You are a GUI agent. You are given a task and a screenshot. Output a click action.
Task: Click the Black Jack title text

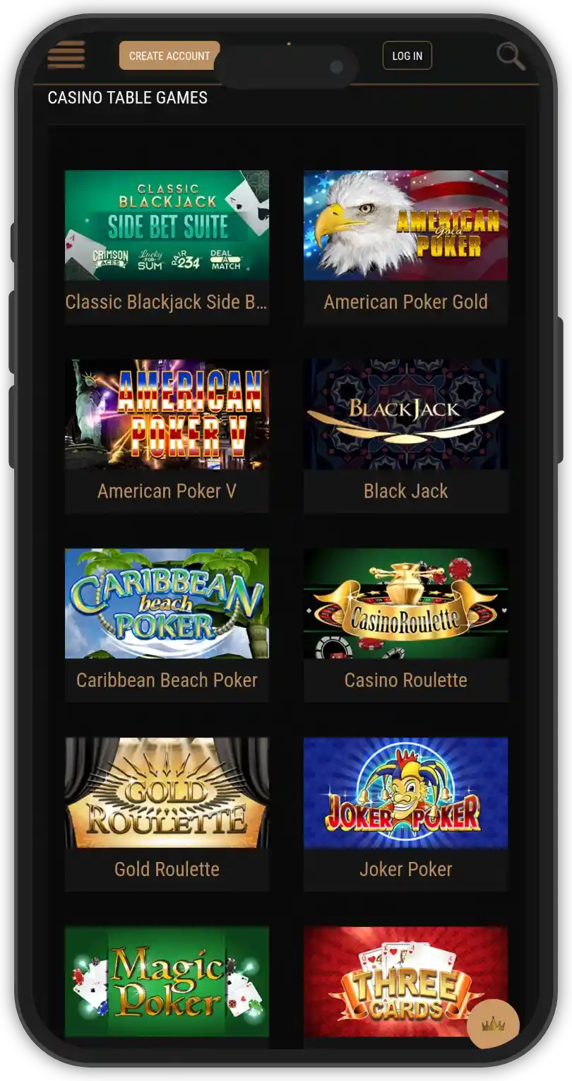[x=406, y=491]
